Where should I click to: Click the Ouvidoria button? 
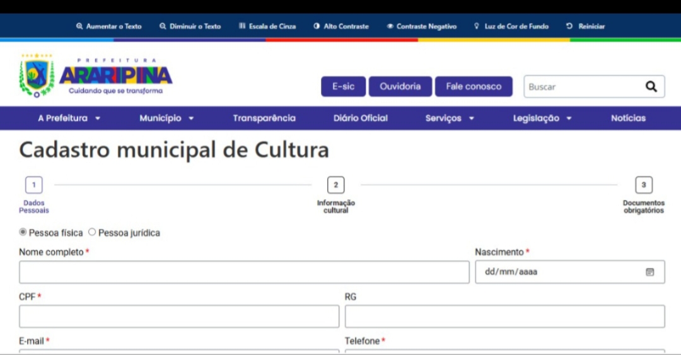pos(400,86)
